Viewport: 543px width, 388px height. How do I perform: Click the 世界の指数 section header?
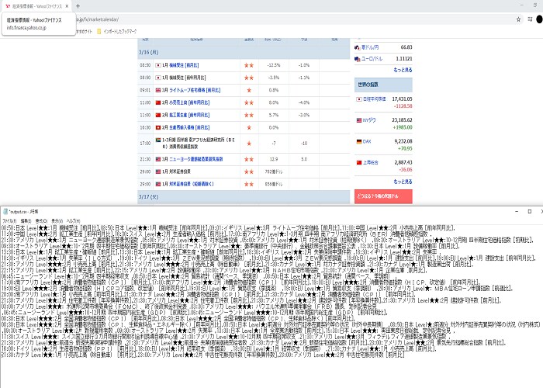tap(383, 85)
